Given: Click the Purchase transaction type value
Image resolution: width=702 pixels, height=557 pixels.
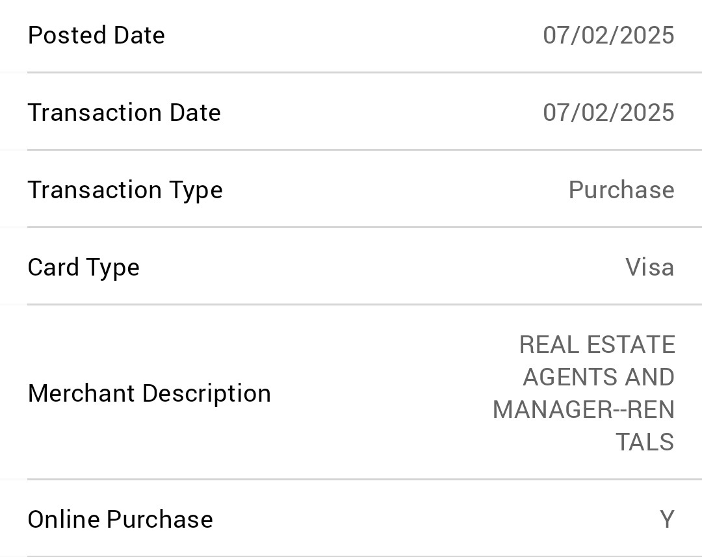Looking at the screenshot, I should pos(621,190).
